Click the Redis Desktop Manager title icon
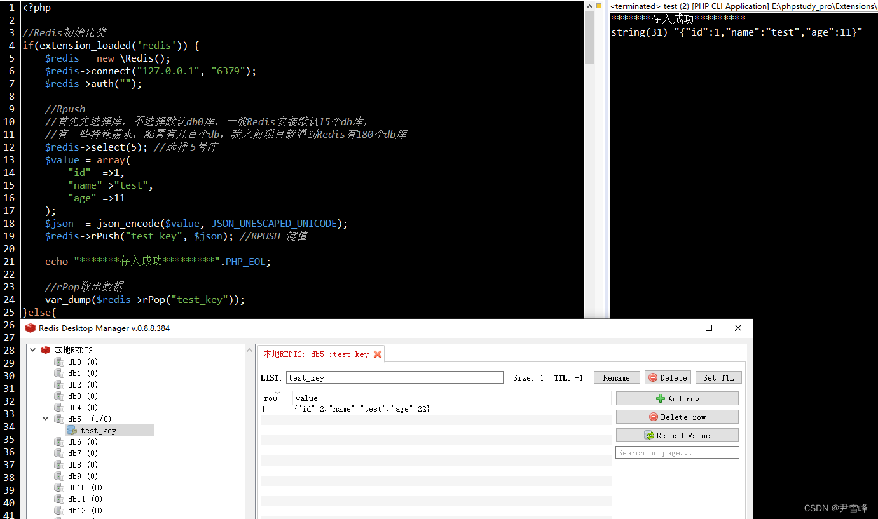The width and height of the screenshot is (878, 519). [31, 328]
